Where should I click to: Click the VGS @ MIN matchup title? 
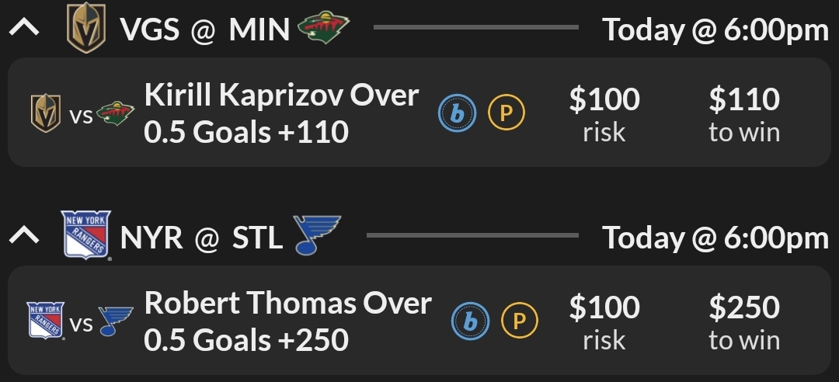pos(204,30)
